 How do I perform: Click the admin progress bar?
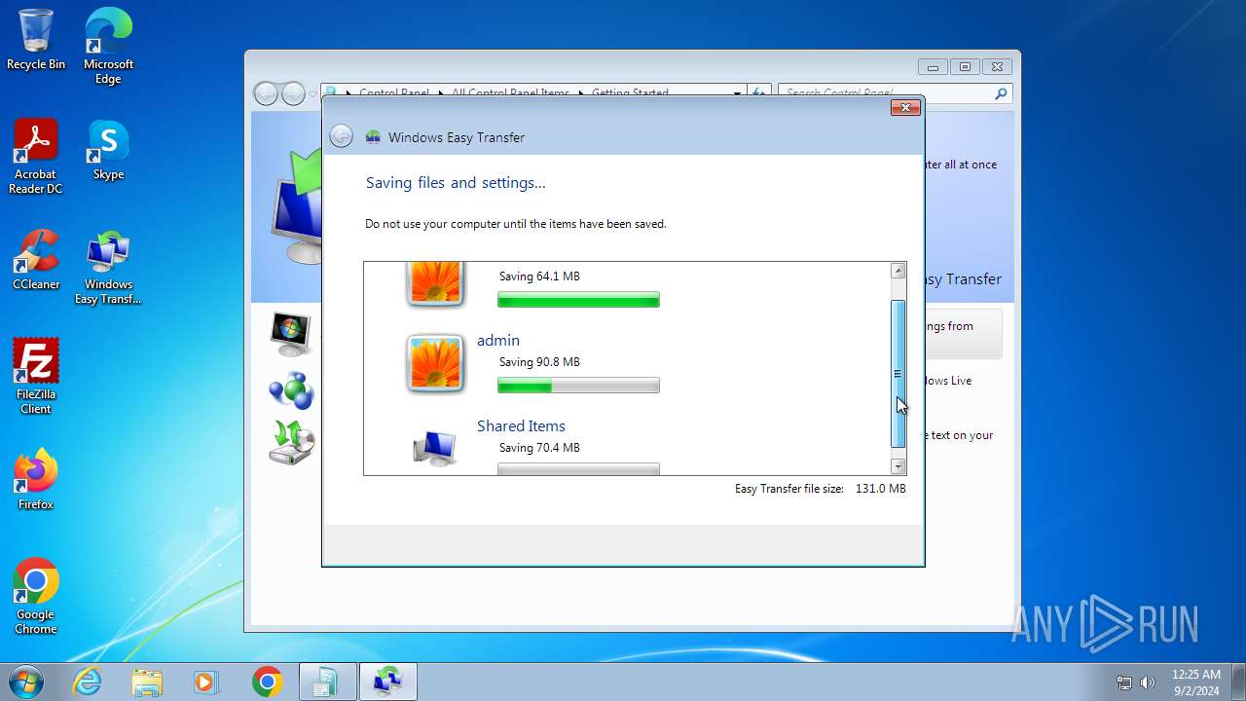coord(578,386)
